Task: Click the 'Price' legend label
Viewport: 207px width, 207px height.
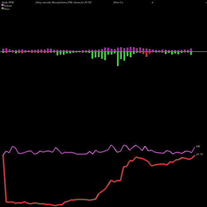Action: [x=7, y=9]
